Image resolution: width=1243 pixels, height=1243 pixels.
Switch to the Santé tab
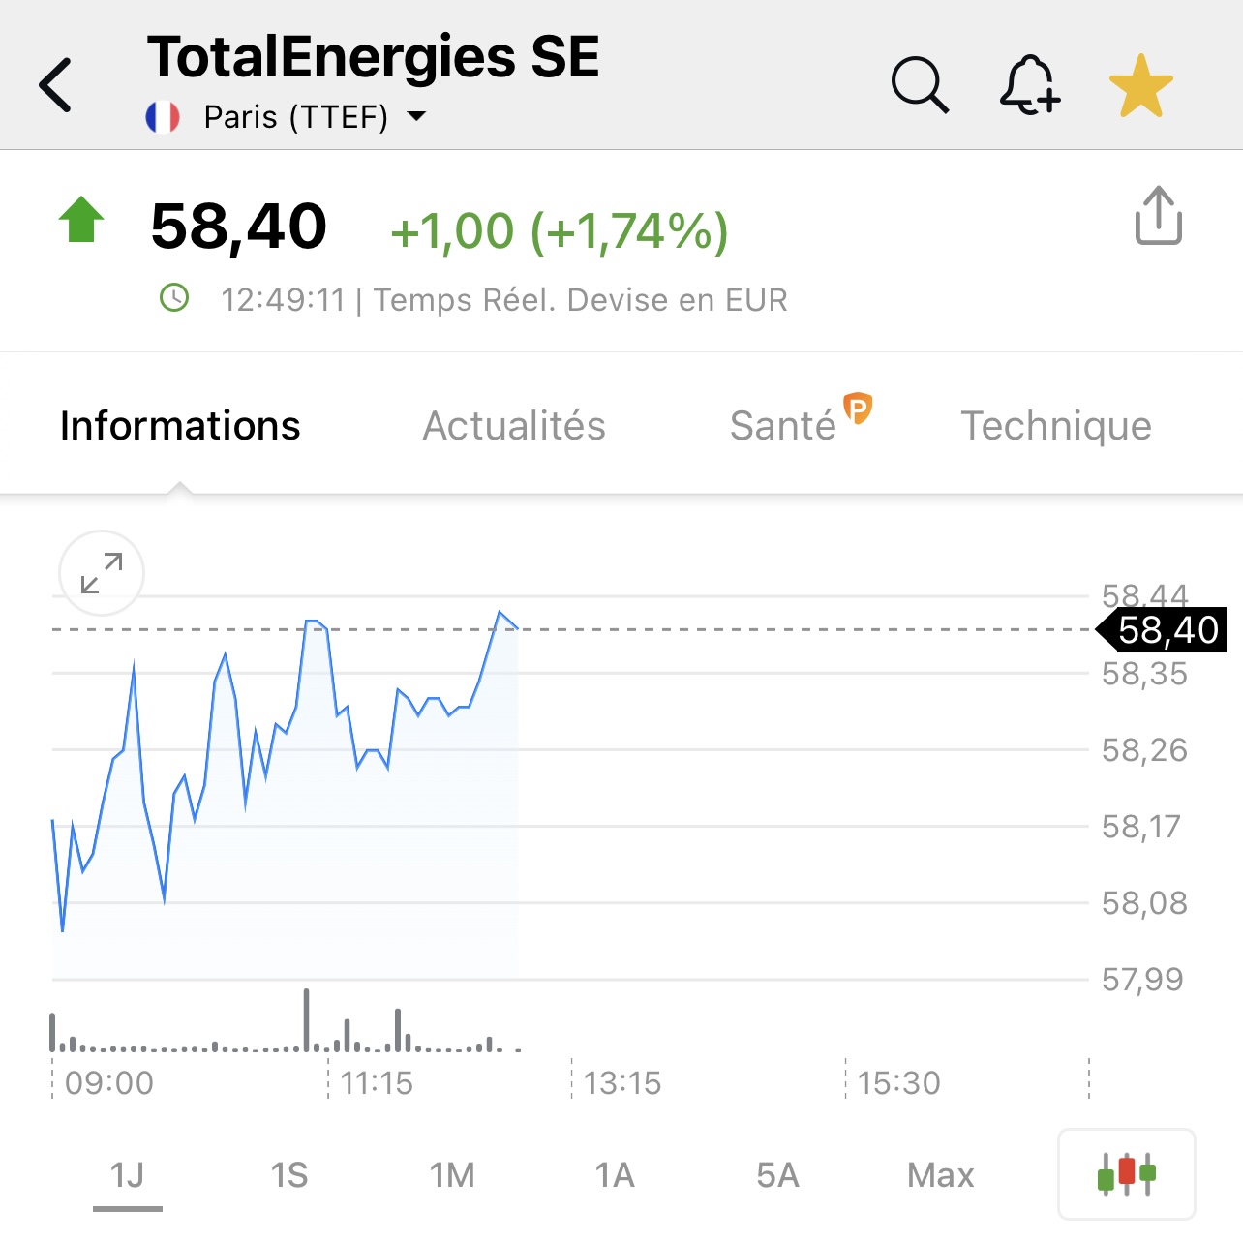(x=784, y=426)
